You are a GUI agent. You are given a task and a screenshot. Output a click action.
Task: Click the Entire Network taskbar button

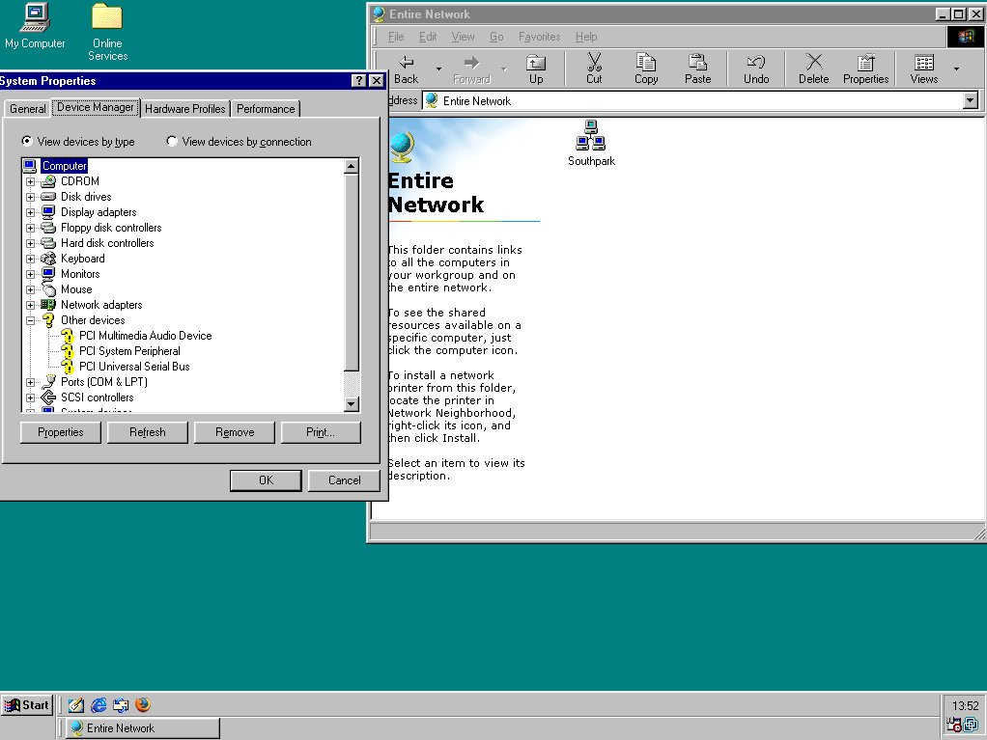pyautogui.click(x=143, y=728)
